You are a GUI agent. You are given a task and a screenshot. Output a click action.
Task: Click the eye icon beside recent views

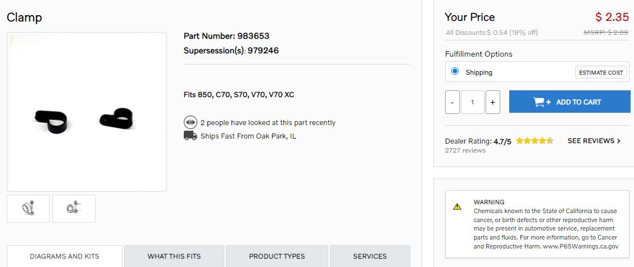(190, 122)
